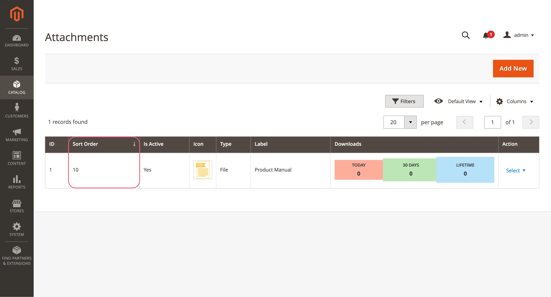Open the Default View eye dropdown
551x297 pixels.
pyautogui.click(x=458, y=101)
